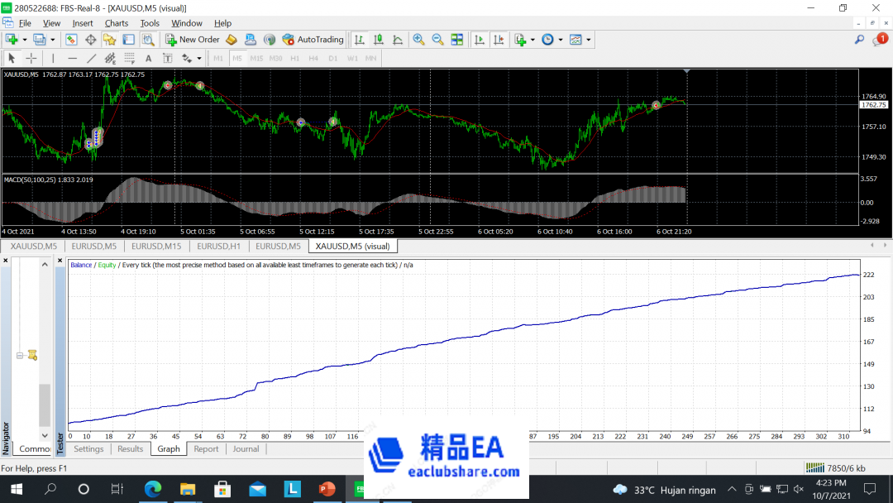Open the tester Report tab
Screen dimensions: 893x503
point(206,449)
